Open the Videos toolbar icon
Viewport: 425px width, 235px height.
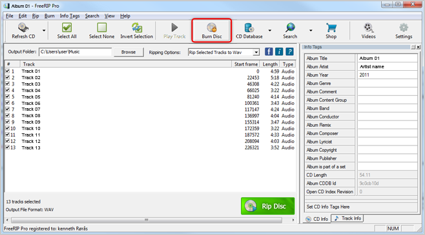click(x=368, y=28)
